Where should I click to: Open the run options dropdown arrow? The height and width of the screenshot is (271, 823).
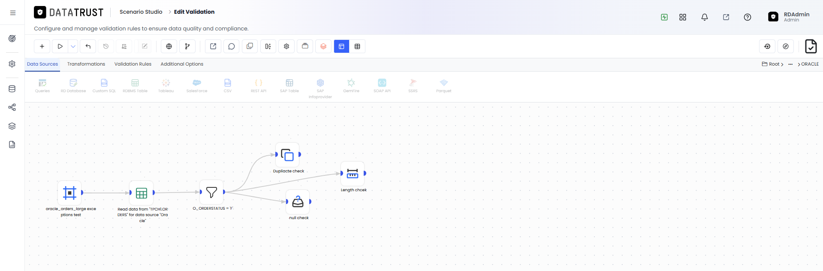tap(73, 46)
